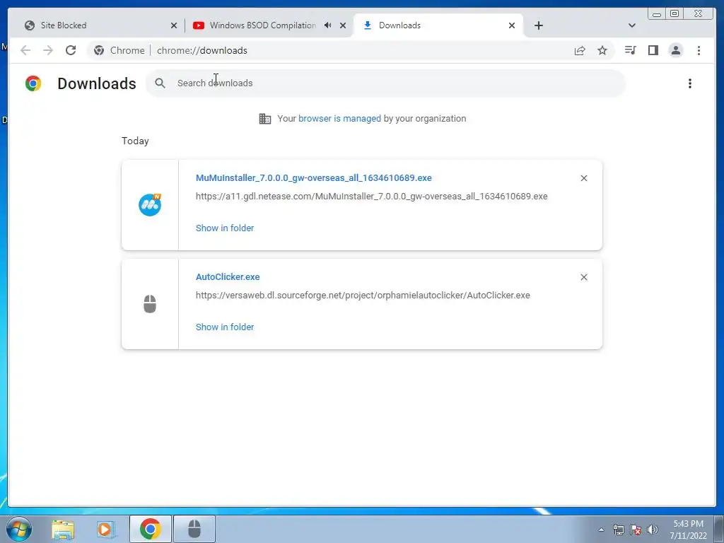Remove MuMuInstaller from downloads list
Viewport: 724px width, 543px height.
pyautogui.click(x=583, y=178)
